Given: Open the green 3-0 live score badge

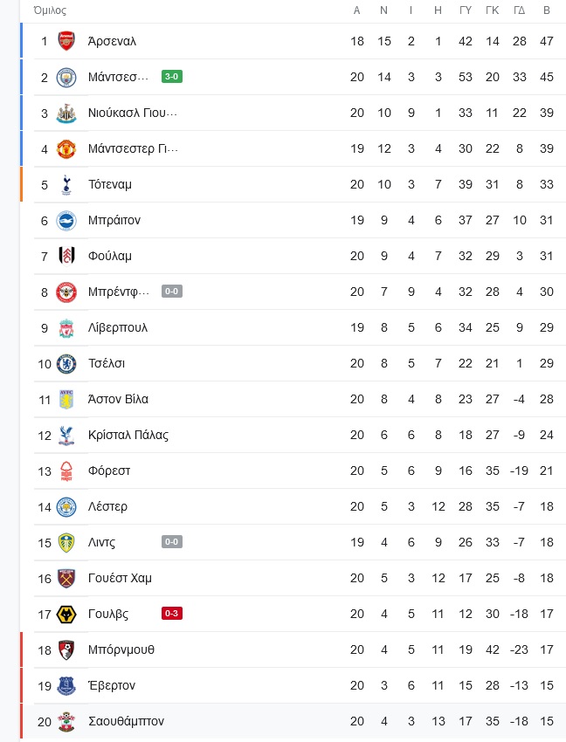Looking at the screenshot, I should pyautogui.click(x=172, y=77).
